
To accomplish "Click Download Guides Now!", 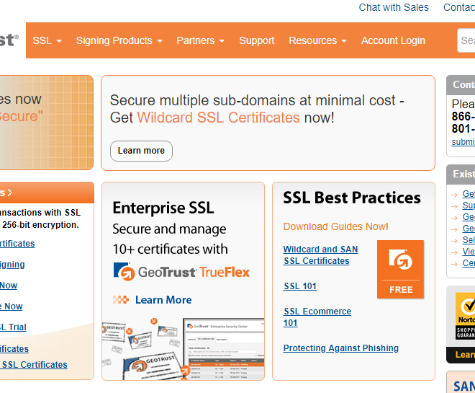I will (335, 226).
